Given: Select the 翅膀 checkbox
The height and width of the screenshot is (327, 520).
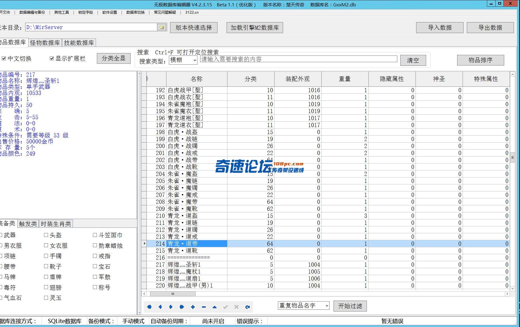Looking at the screenshot, I should [46, 287].
